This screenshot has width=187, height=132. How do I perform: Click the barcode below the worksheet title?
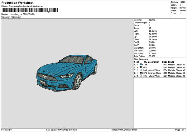pos(30,10)
